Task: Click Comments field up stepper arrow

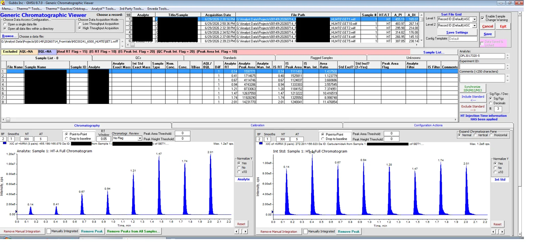Action: 507,76
